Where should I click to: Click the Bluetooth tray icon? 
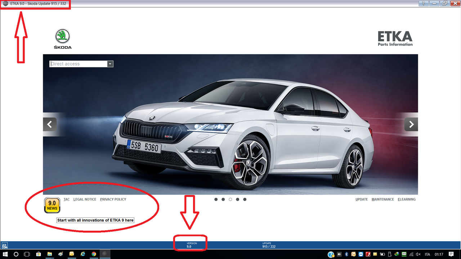pyautogui.click(x=346, y=254)
